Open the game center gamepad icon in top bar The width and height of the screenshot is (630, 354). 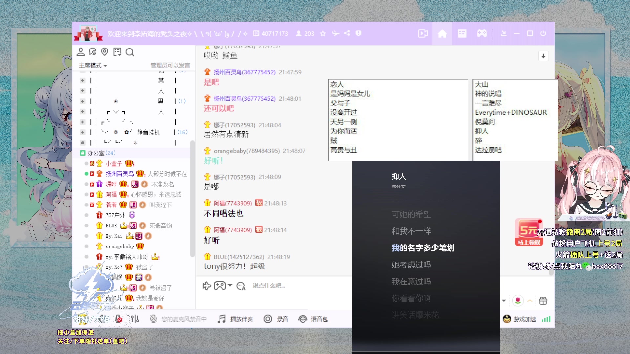(x=482, y=33)
